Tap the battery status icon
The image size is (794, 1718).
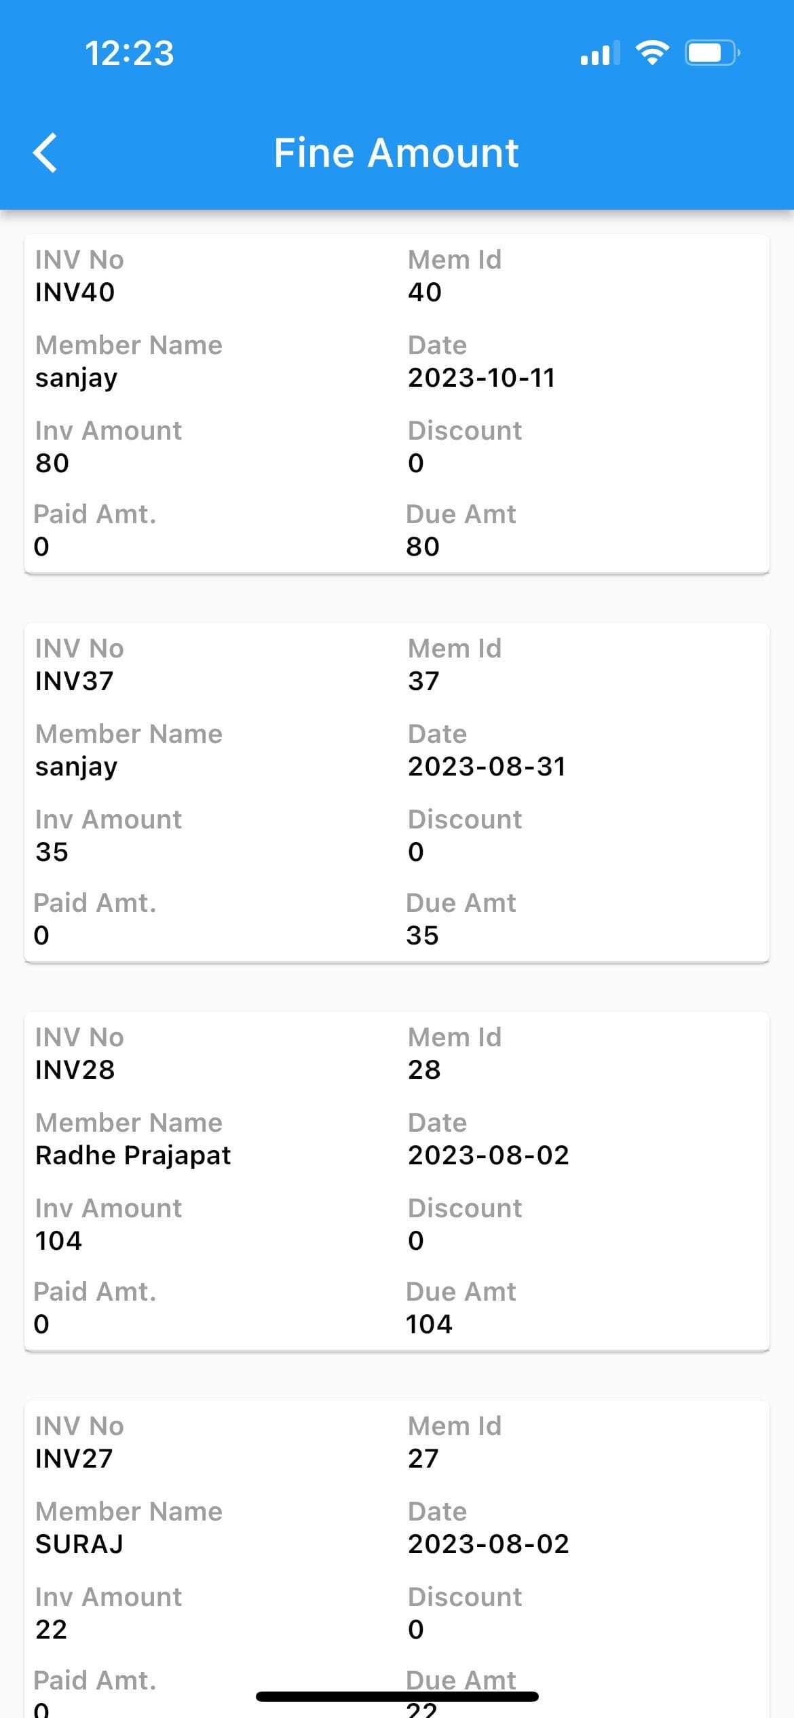[711, 53]
